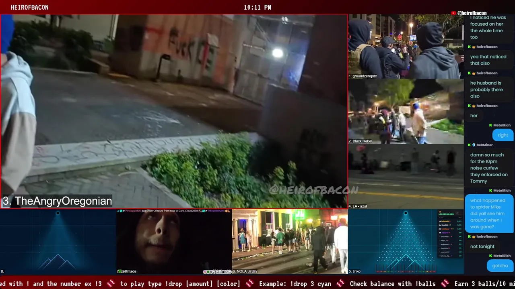Open the @heirofbacon channel handle

click(x=472, y=13)
